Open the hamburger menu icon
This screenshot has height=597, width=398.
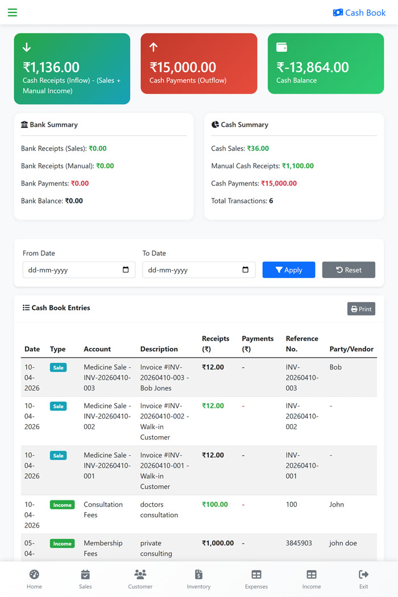(x=13, y=13)
